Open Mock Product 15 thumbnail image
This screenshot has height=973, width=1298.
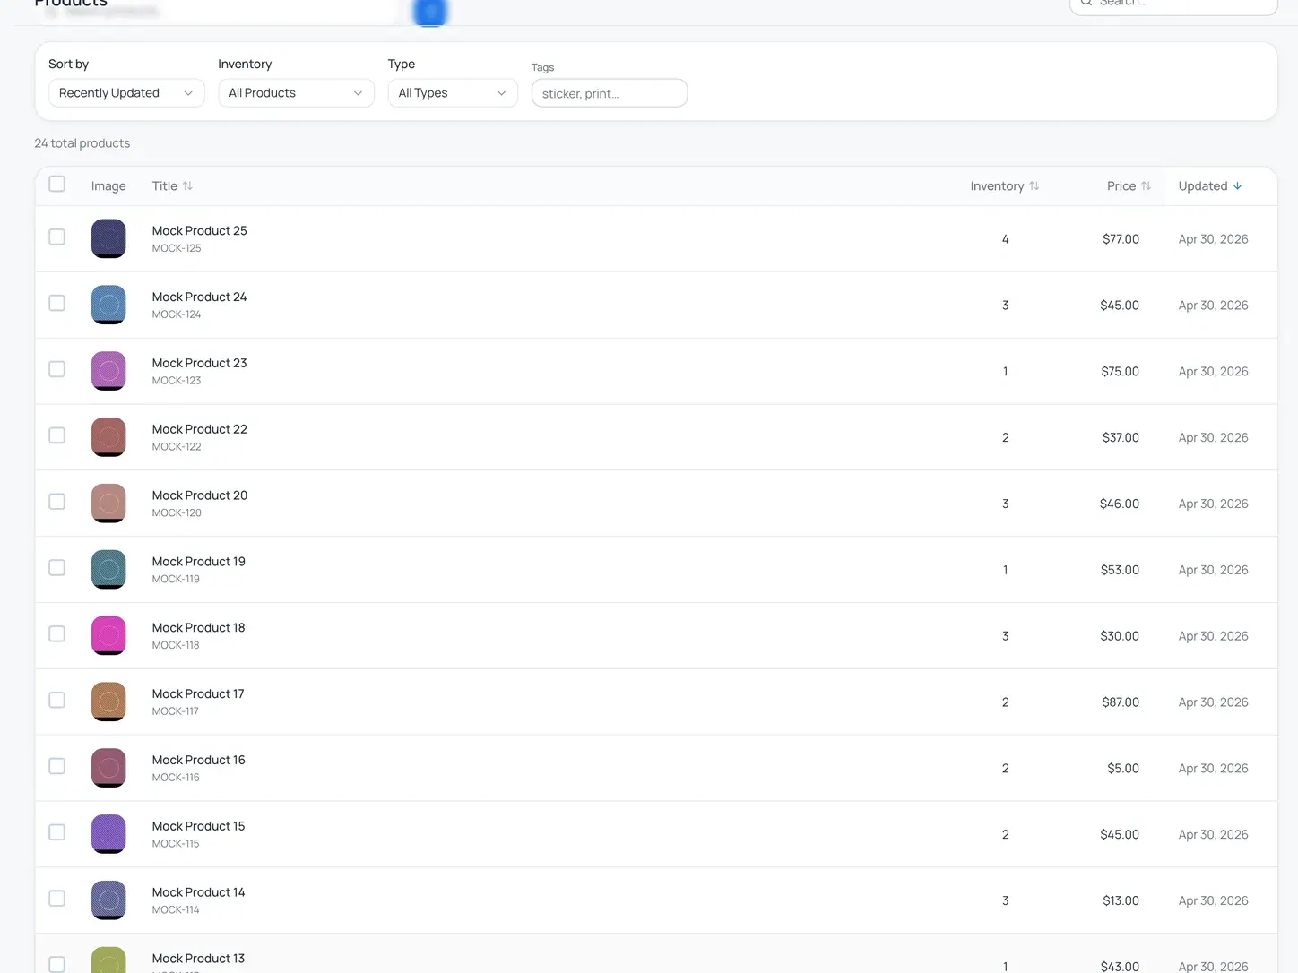pos(108,835)
